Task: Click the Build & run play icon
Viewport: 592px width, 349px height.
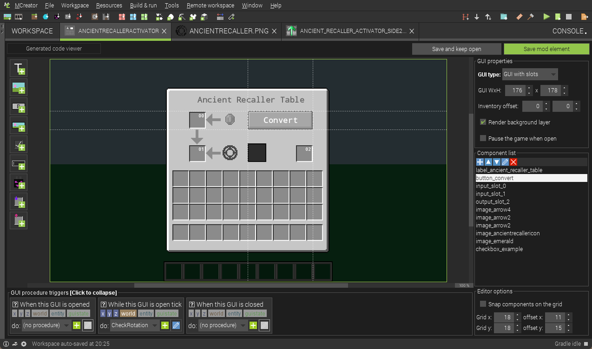Action: pyautogui.click(x=547, y=16)
